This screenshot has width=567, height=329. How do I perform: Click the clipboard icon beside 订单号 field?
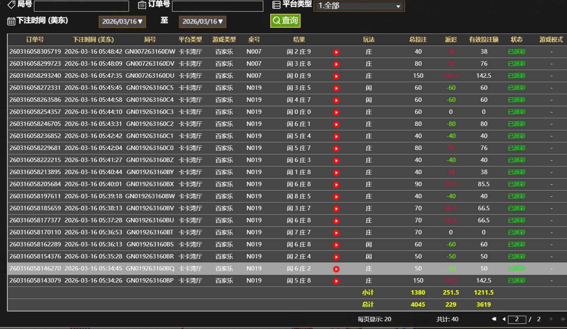coord(141,6)
